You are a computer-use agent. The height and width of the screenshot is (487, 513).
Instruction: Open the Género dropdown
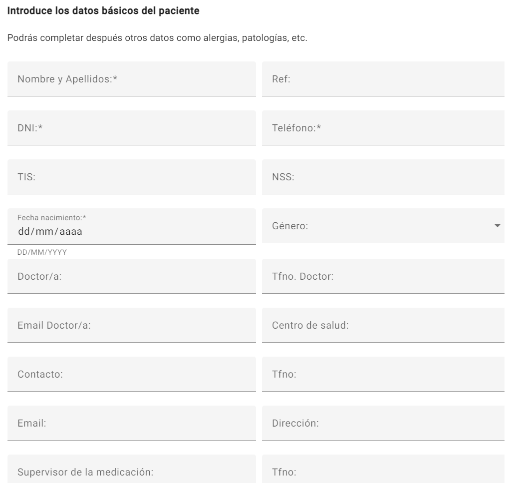coord(383,225)
